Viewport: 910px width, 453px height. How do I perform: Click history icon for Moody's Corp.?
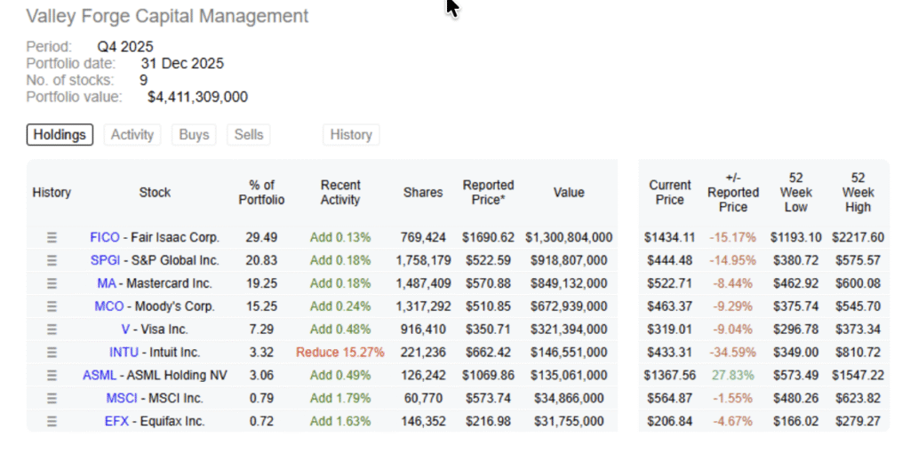52,306
